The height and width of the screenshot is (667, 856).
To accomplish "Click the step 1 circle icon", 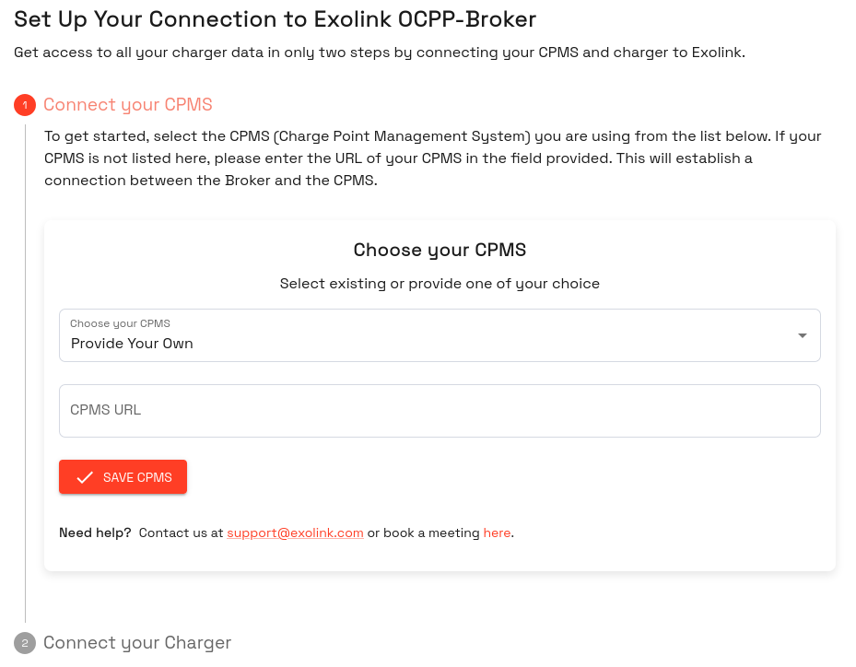I will click(x=25, y=105).
